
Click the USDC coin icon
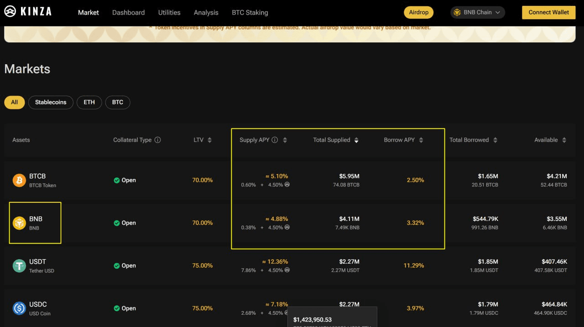pos(19,308)
